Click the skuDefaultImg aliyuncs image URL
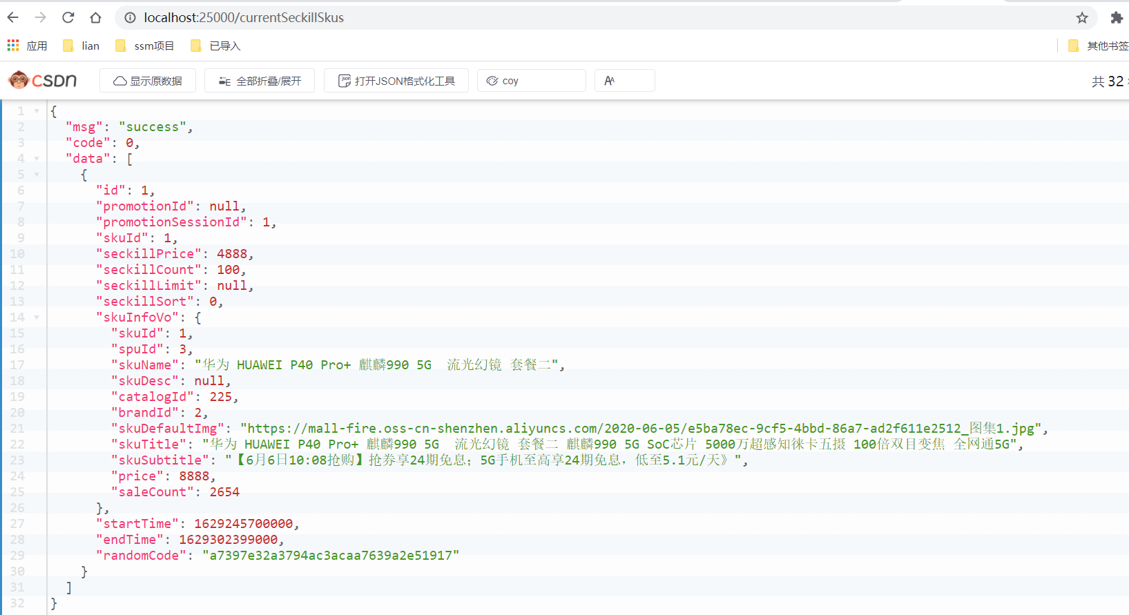 coord(641,429)
